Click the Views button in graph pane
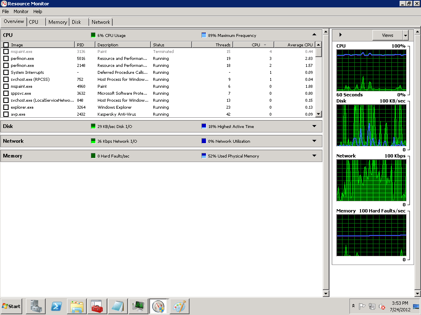The width and height of the screenshot is (421, 315). click(387, 35)
